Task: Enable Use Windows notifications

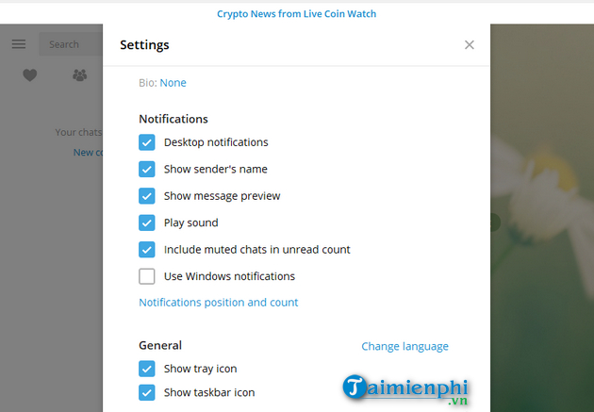Action: [x=147, y=276]
